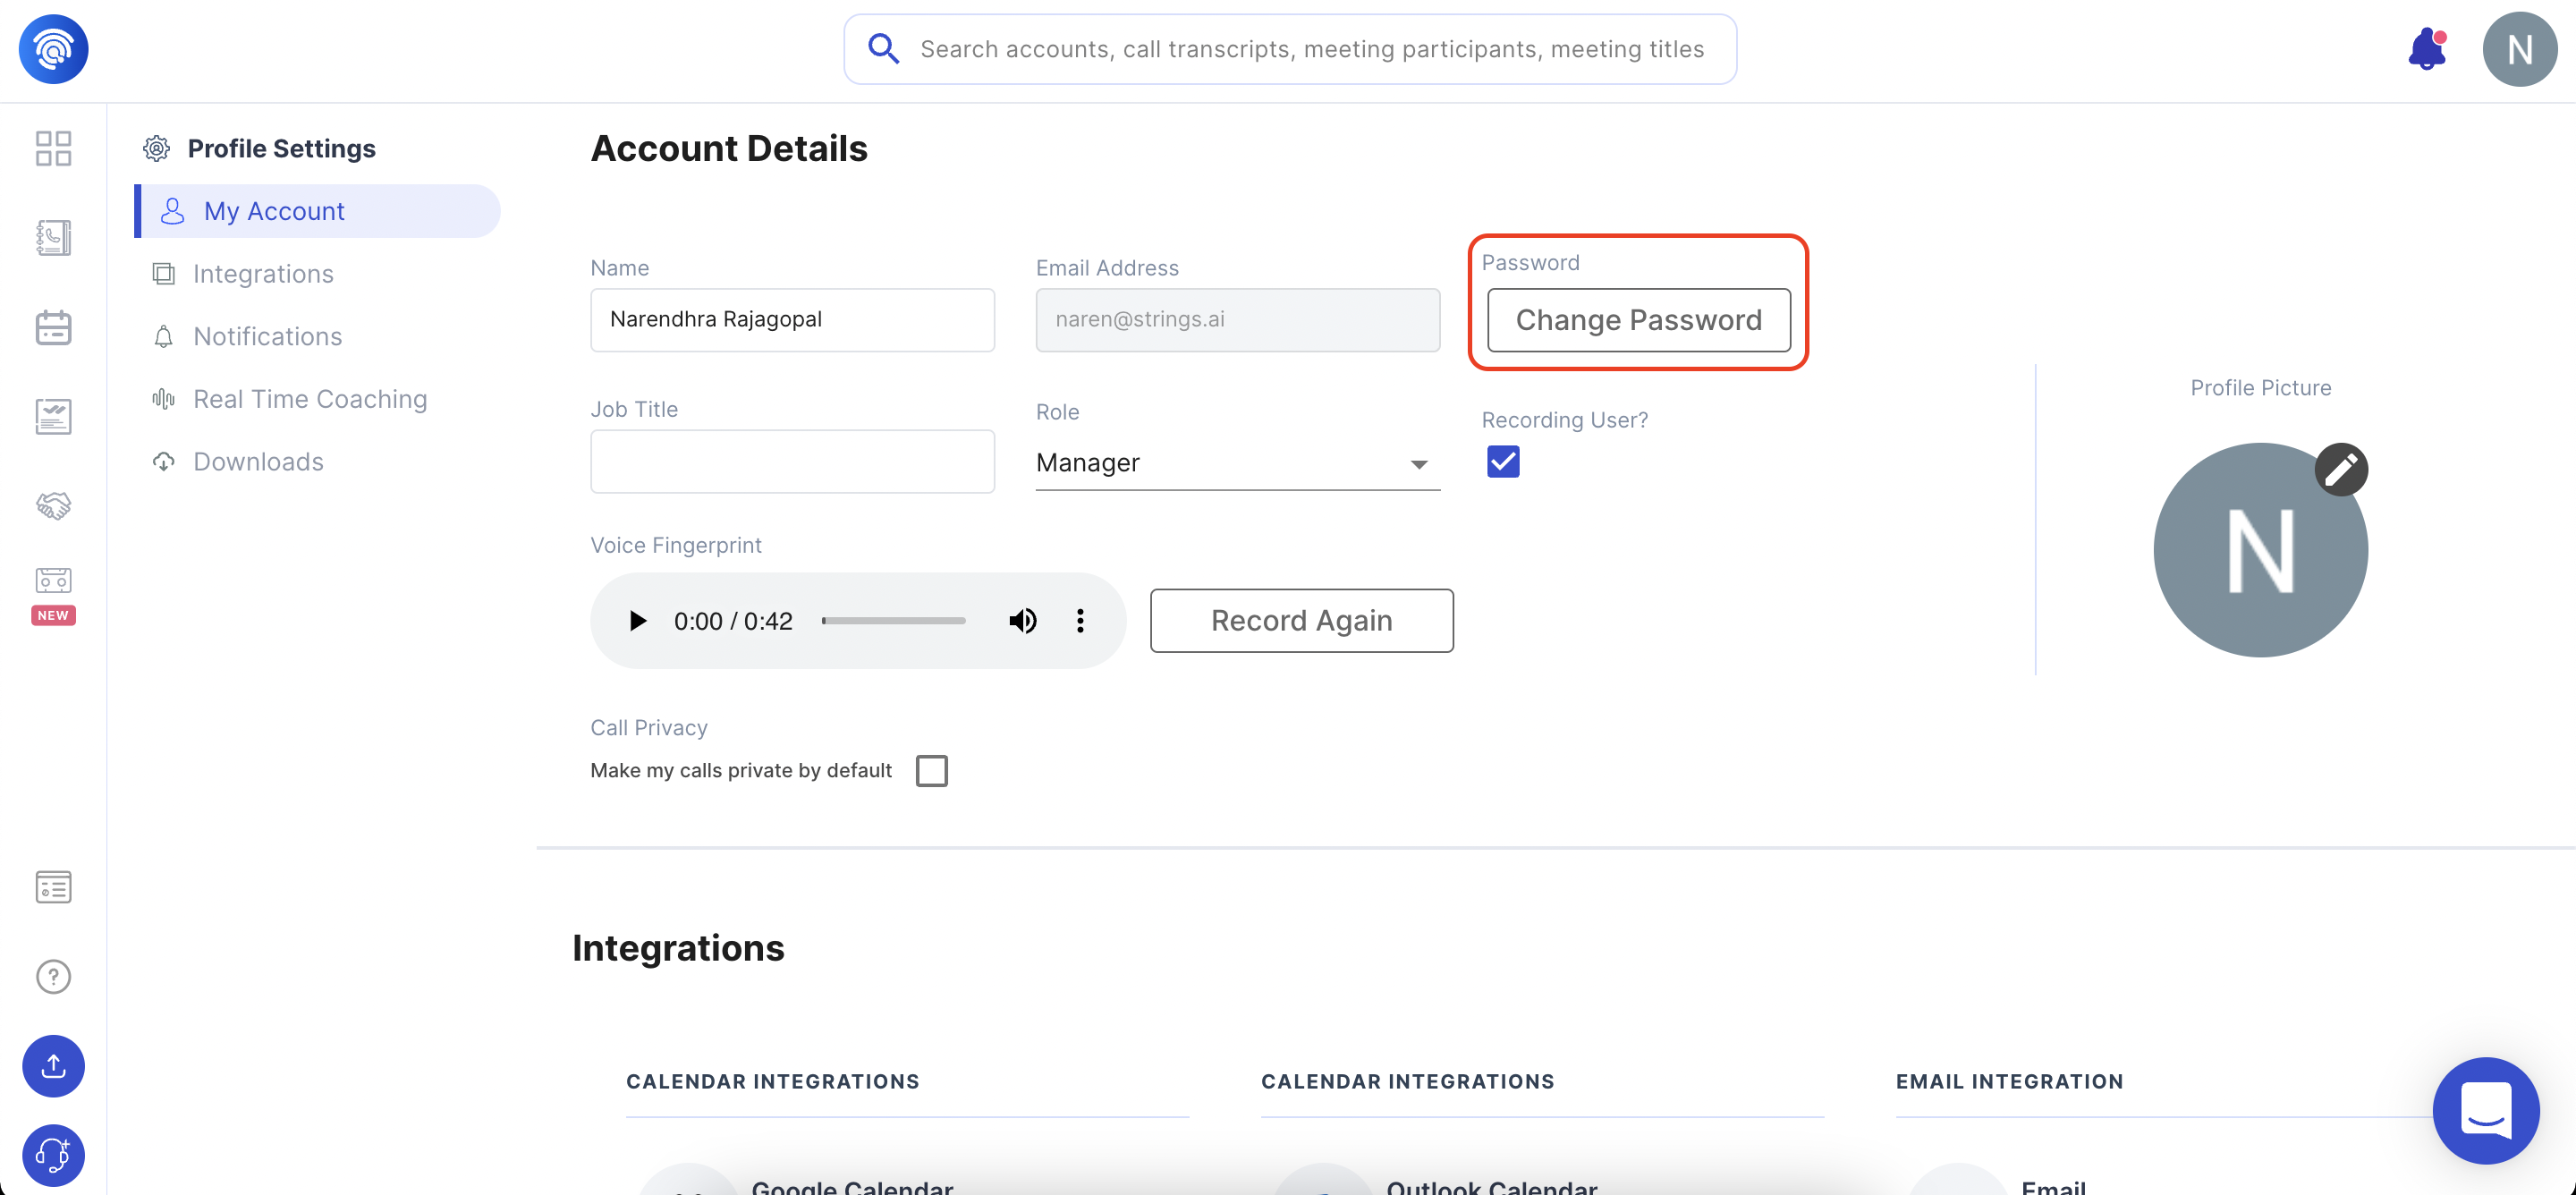The height and width of the screenshot is (1195, 2576).
Task: Open Real Time Coaching settings
Action: click(x=310, y=399)
